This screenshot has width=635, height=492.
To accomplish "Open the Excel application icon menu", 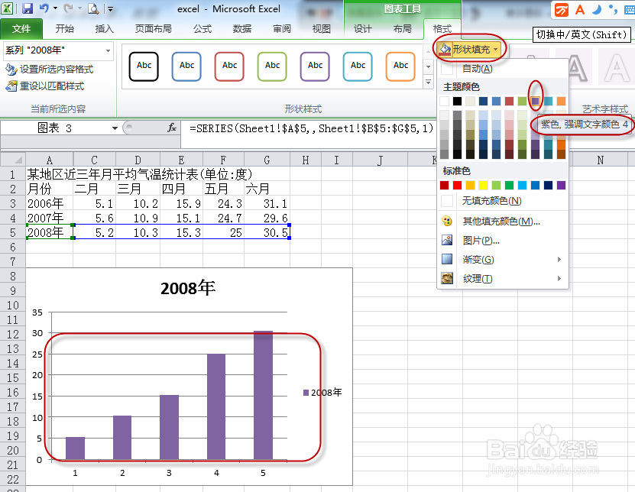I will click(8, 8).
